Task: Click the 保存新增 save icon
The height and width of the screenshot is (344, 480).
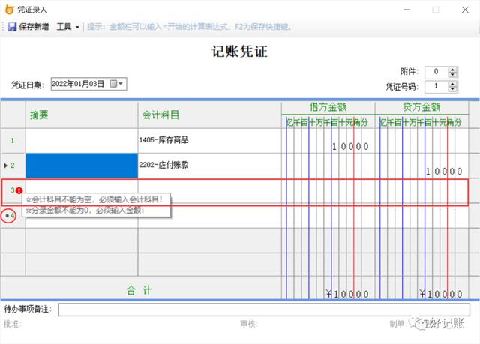Action: coord(12,27)
